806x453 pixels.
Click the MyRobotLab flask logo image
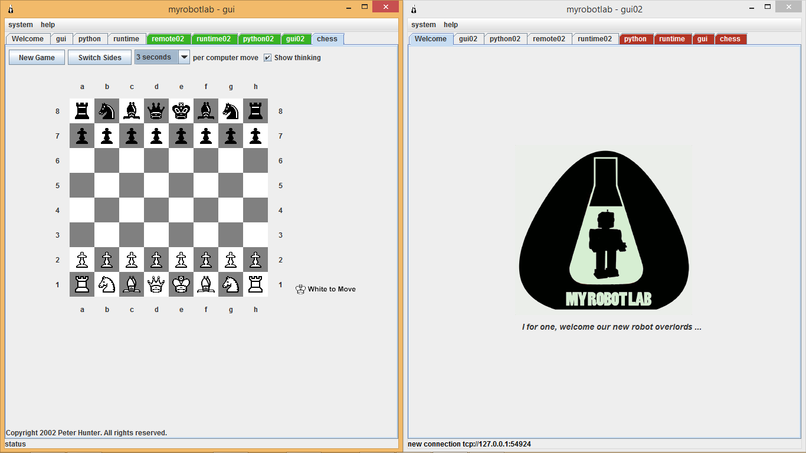604,229
